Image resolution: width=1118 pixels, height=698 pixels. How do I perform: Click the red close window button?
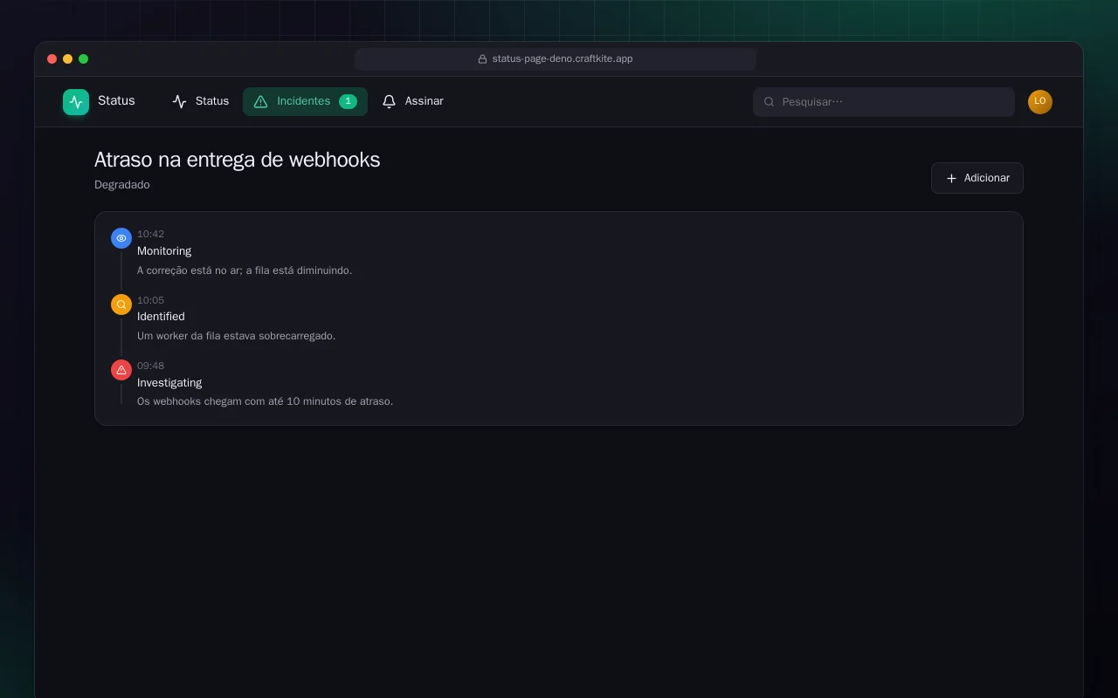(x=52, y=59)
